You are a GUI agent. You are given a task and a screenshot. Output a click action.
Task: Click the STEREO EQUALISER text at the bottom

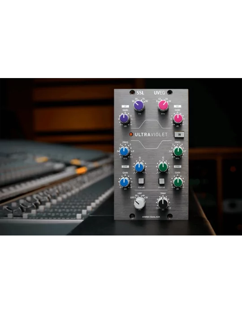pyautogui.click(x=151, y=217)
